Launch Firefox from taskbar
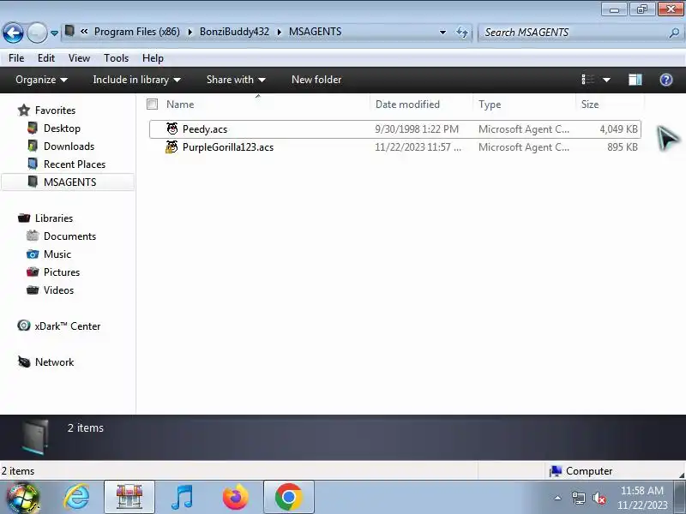The height and width of the screenshot is (514, 686). pyautogui.click(x=235, y=498)
